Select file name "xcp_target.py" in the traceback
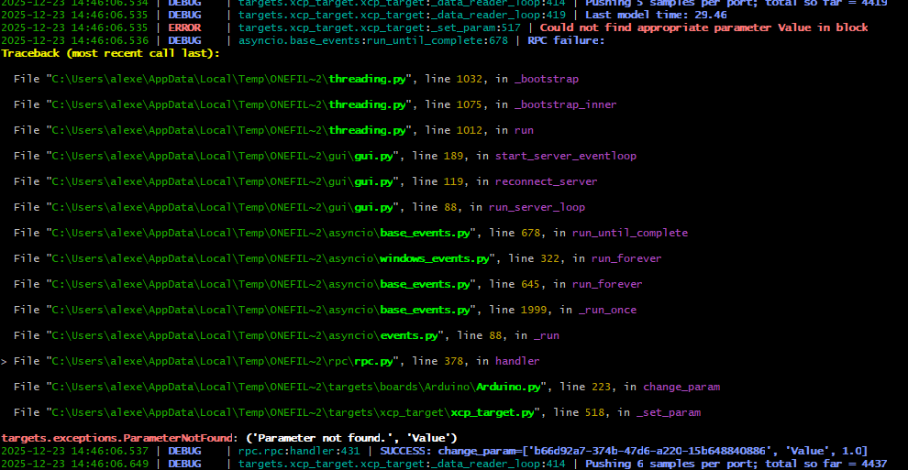The image size is (908, 470). [x=493, y=412]
